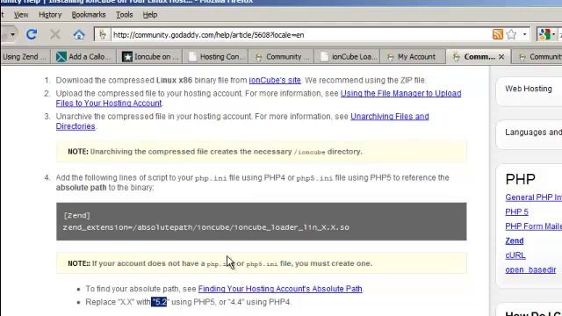Click inside the URL address field
Viewport: 562px width, 316px height.
(x=301, y=35)
